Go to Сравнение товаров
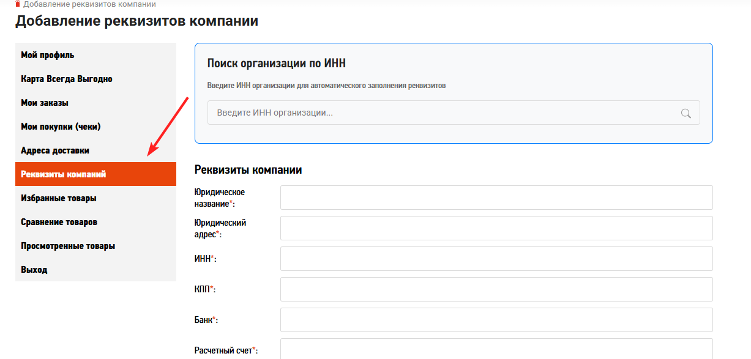Image resolution: width=751 pixels, height=359 pixels. 57,221
